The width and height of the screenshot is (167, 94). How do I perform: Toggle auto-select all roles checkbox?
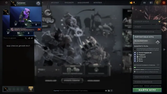click(135, 49)
